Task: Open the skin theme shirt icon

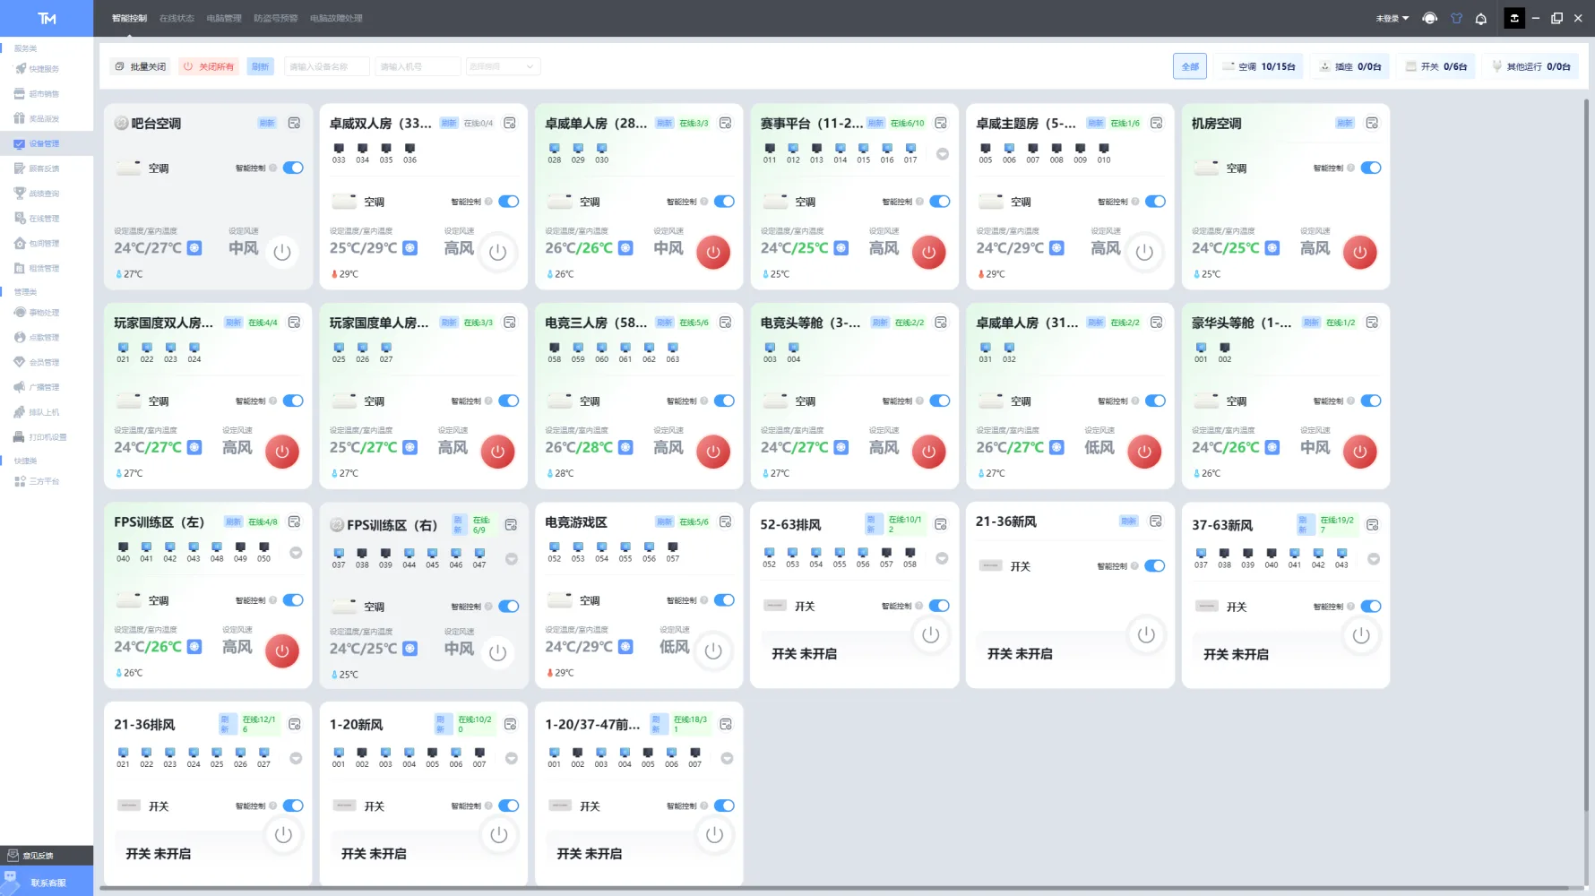Action: click(x=1456, y=18)
